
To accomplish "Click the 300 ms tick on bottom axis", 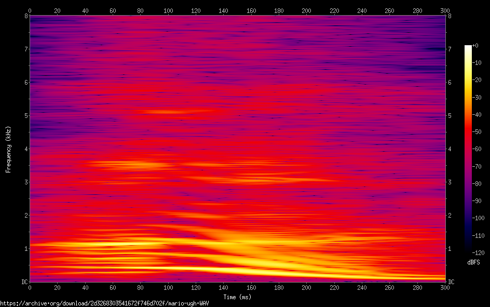I will coord(445,287).
